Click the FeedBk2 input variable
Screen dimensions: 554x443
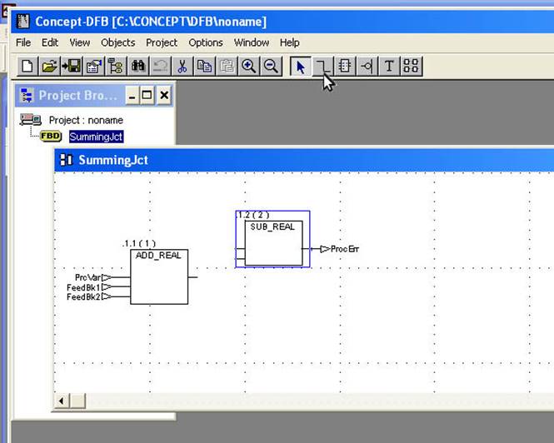click(x=89, y=296)
